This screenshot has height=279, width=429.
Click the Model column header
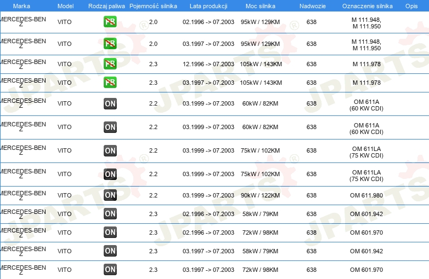65,6
